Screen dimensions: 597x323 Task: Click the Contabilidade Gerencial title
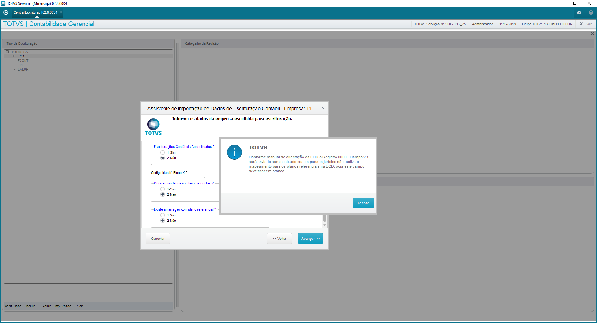click(62, 24)
